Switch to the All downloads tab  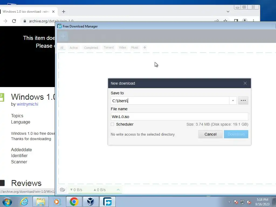coord(62,48)
